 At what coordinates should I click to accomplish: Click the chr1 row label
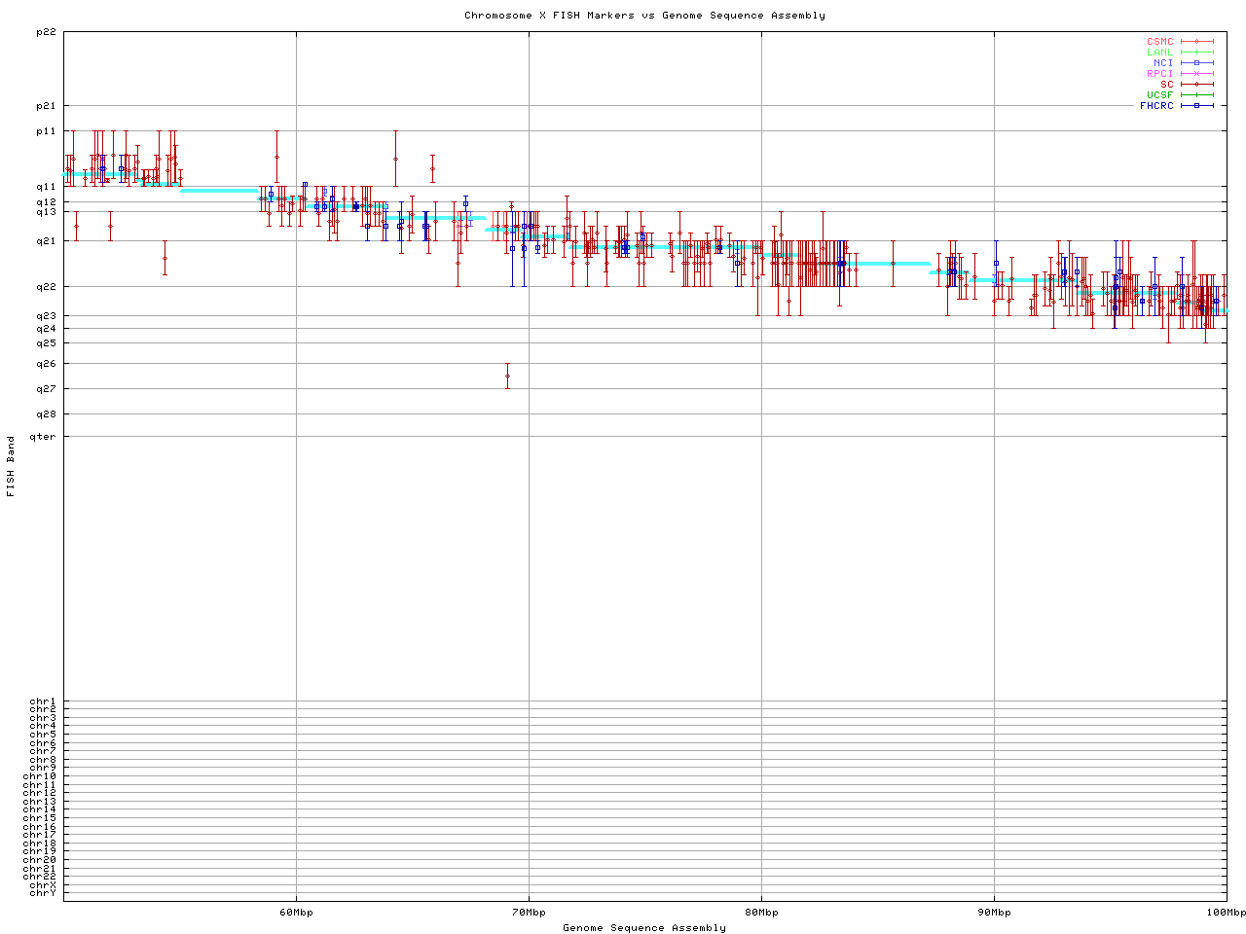pyautogui.click(x=43, y=701)
